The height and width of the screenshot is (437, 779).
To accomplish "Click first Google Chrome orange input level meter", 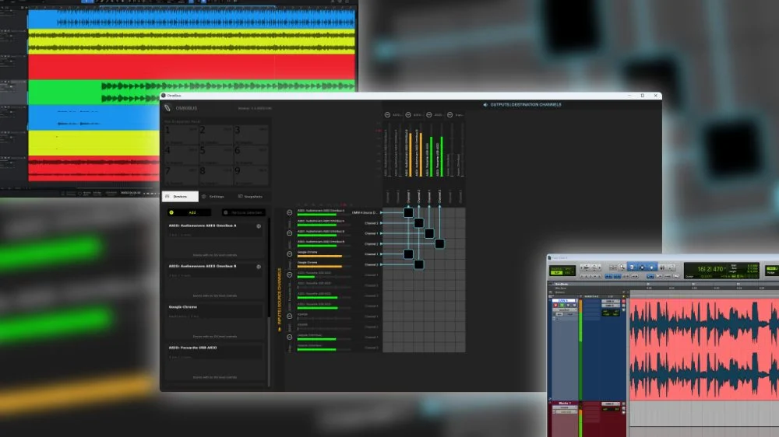I will coord(319,257).
